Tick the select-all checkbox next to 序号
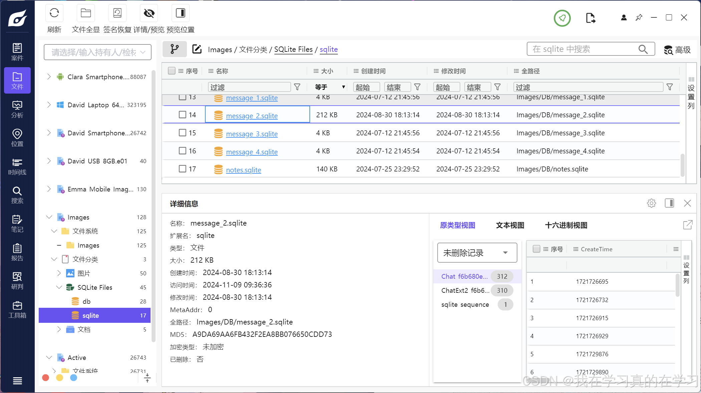The width and height of the screenshot is (701, 393). tap(172, 71)
